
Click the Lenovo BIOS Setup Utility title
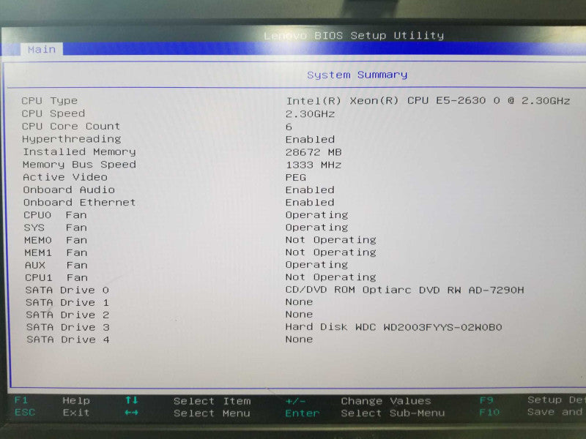354,35
